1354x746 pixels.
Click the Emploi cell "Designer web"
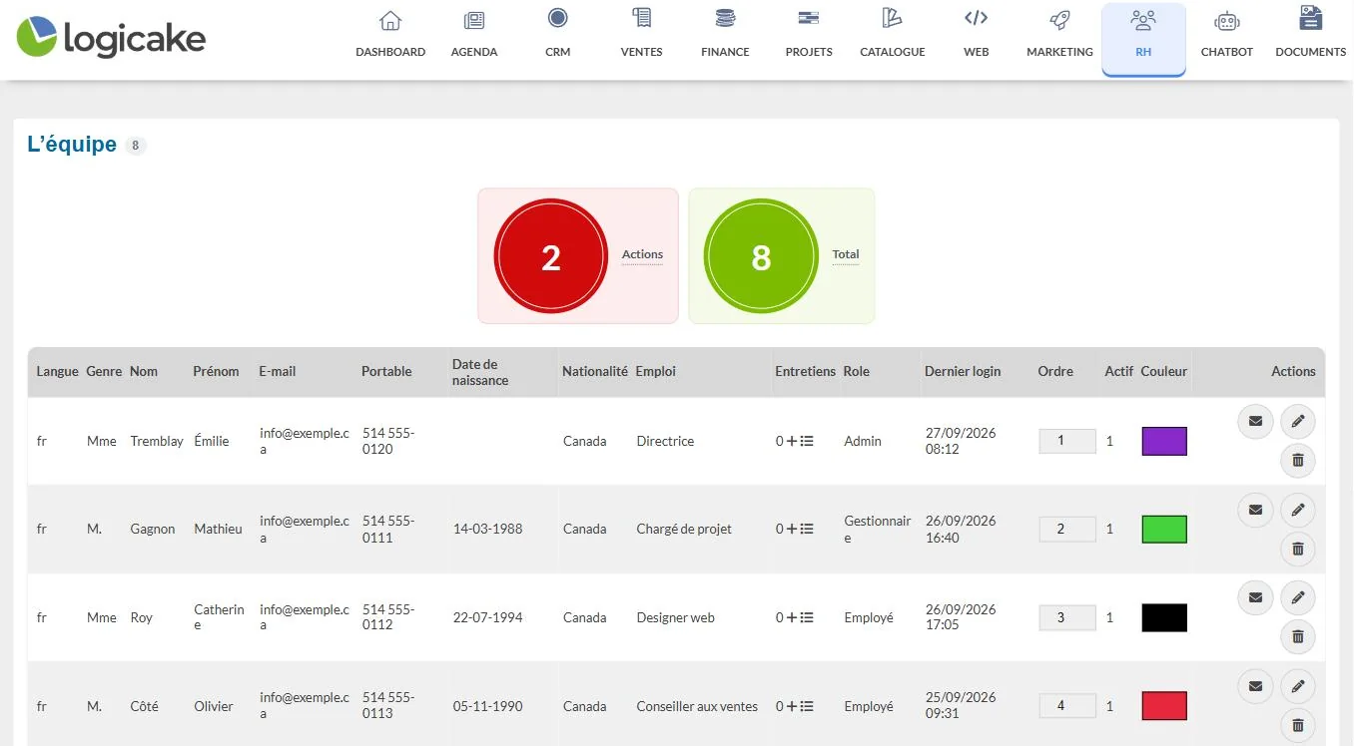coord(676,618)
